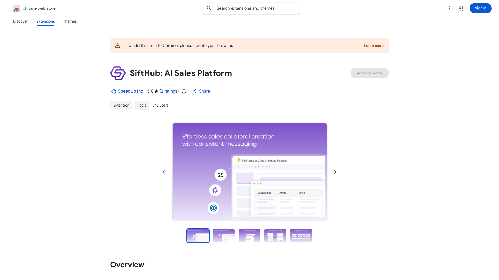Open the Discover tab

[x=20, y=21]
